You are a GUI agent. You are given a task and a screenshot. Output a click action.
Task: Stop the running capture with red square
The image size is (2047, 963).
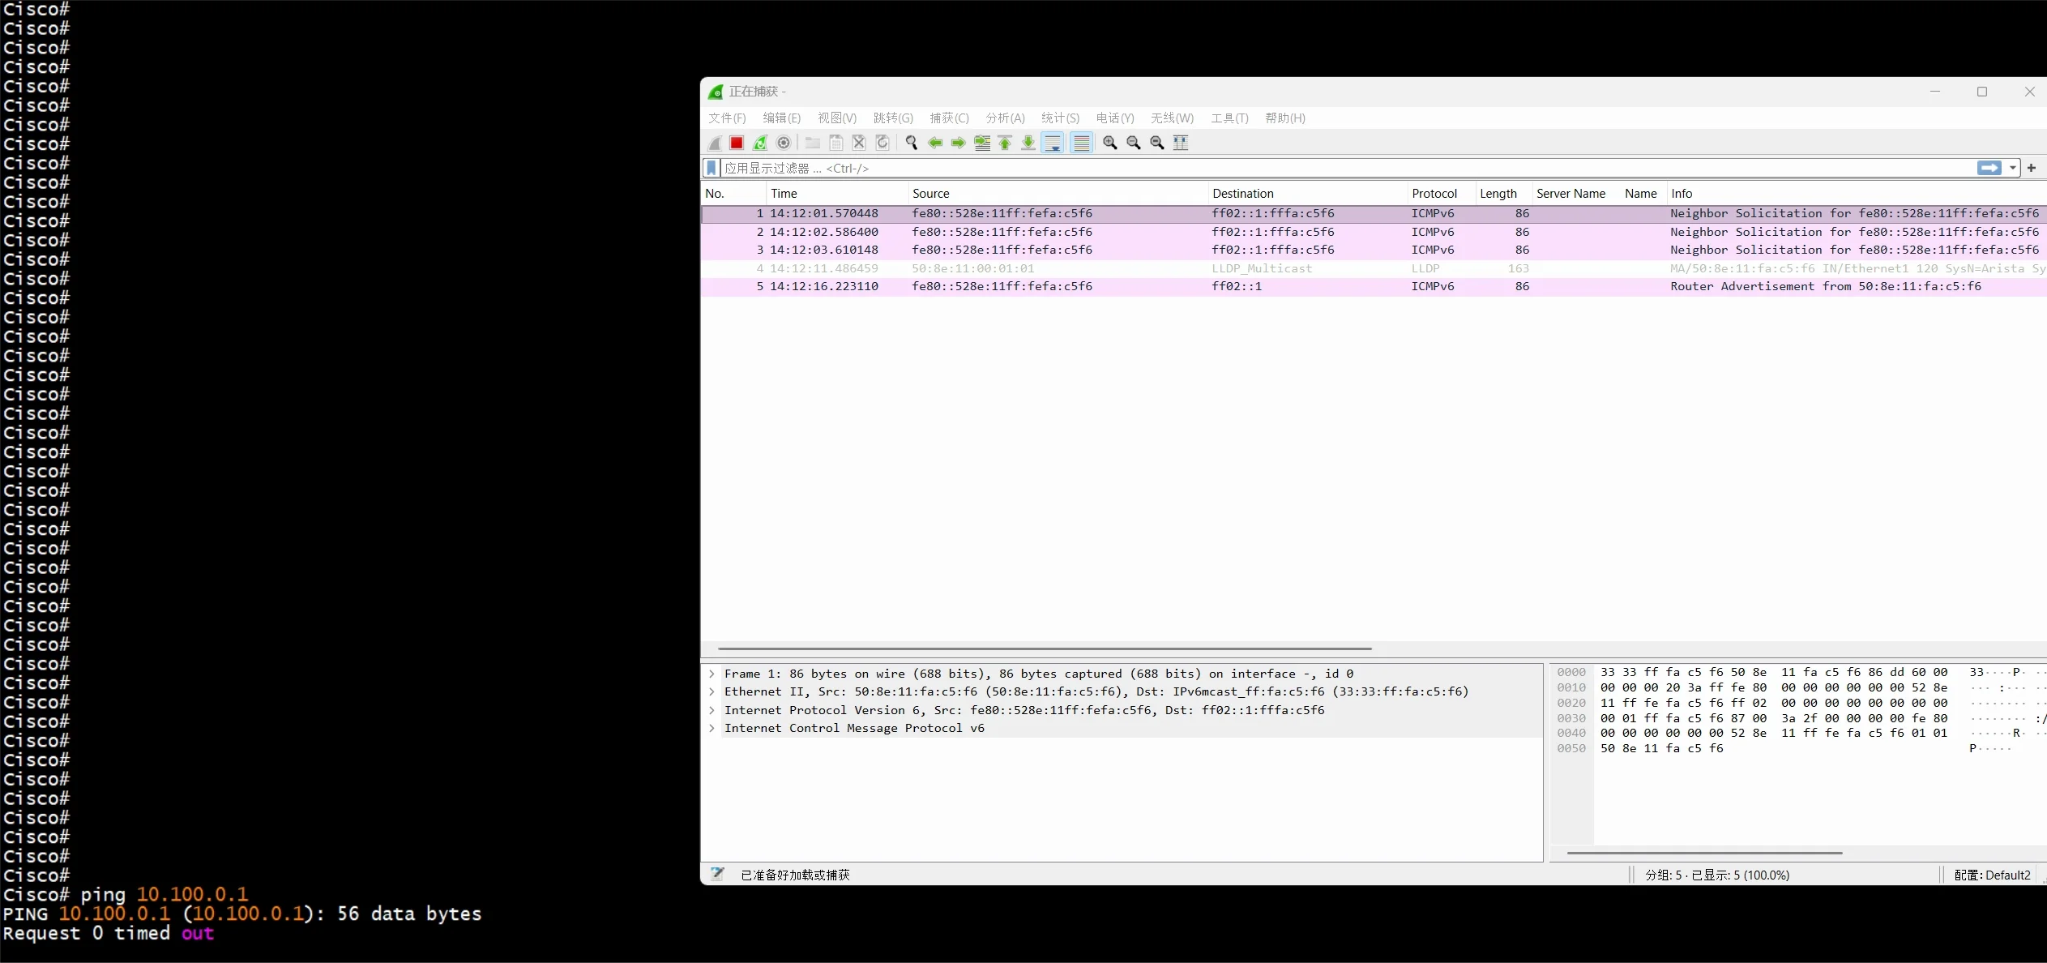(x=737, y=143)
